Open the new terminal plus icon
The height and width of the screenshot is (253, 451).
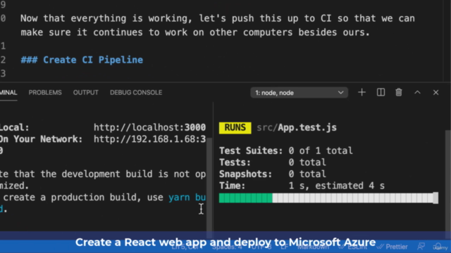tap(362, 92)
